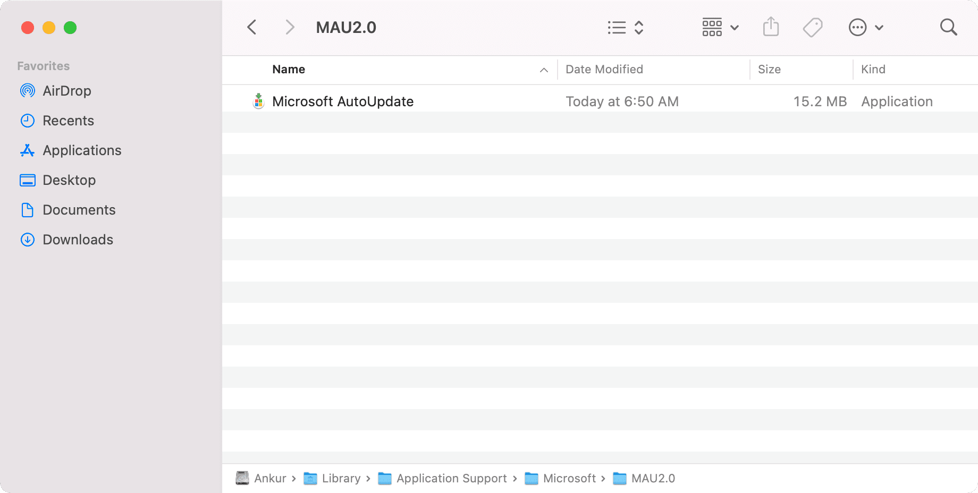
Task: Click the Edit Tags icon
Action: coord(813,27)
